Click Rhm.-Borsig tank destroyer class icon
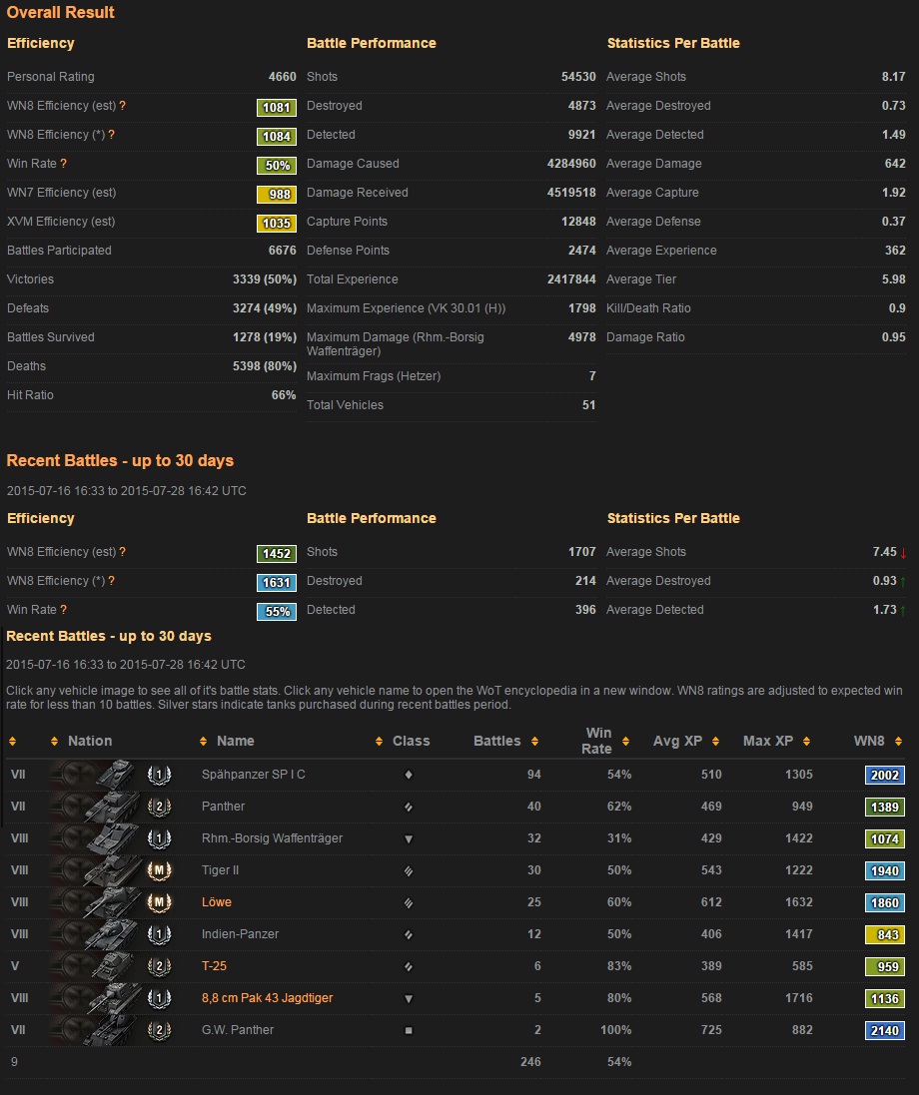 [409, 838]
